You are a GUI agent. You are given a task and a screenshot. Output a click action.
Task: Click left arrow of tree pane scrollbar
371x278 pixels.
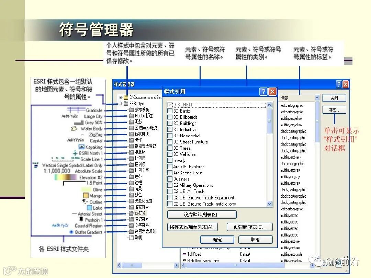coord(120,265)
